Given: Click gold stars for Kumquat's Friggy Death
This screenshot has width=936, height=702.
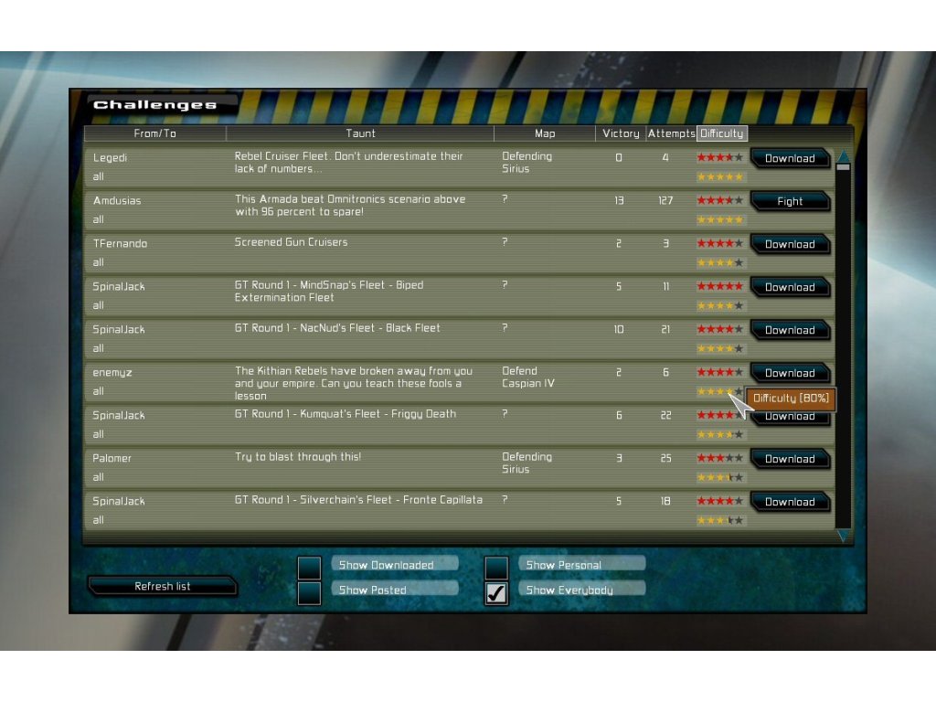Looking at the screenshot, I should tap(720, 434).
